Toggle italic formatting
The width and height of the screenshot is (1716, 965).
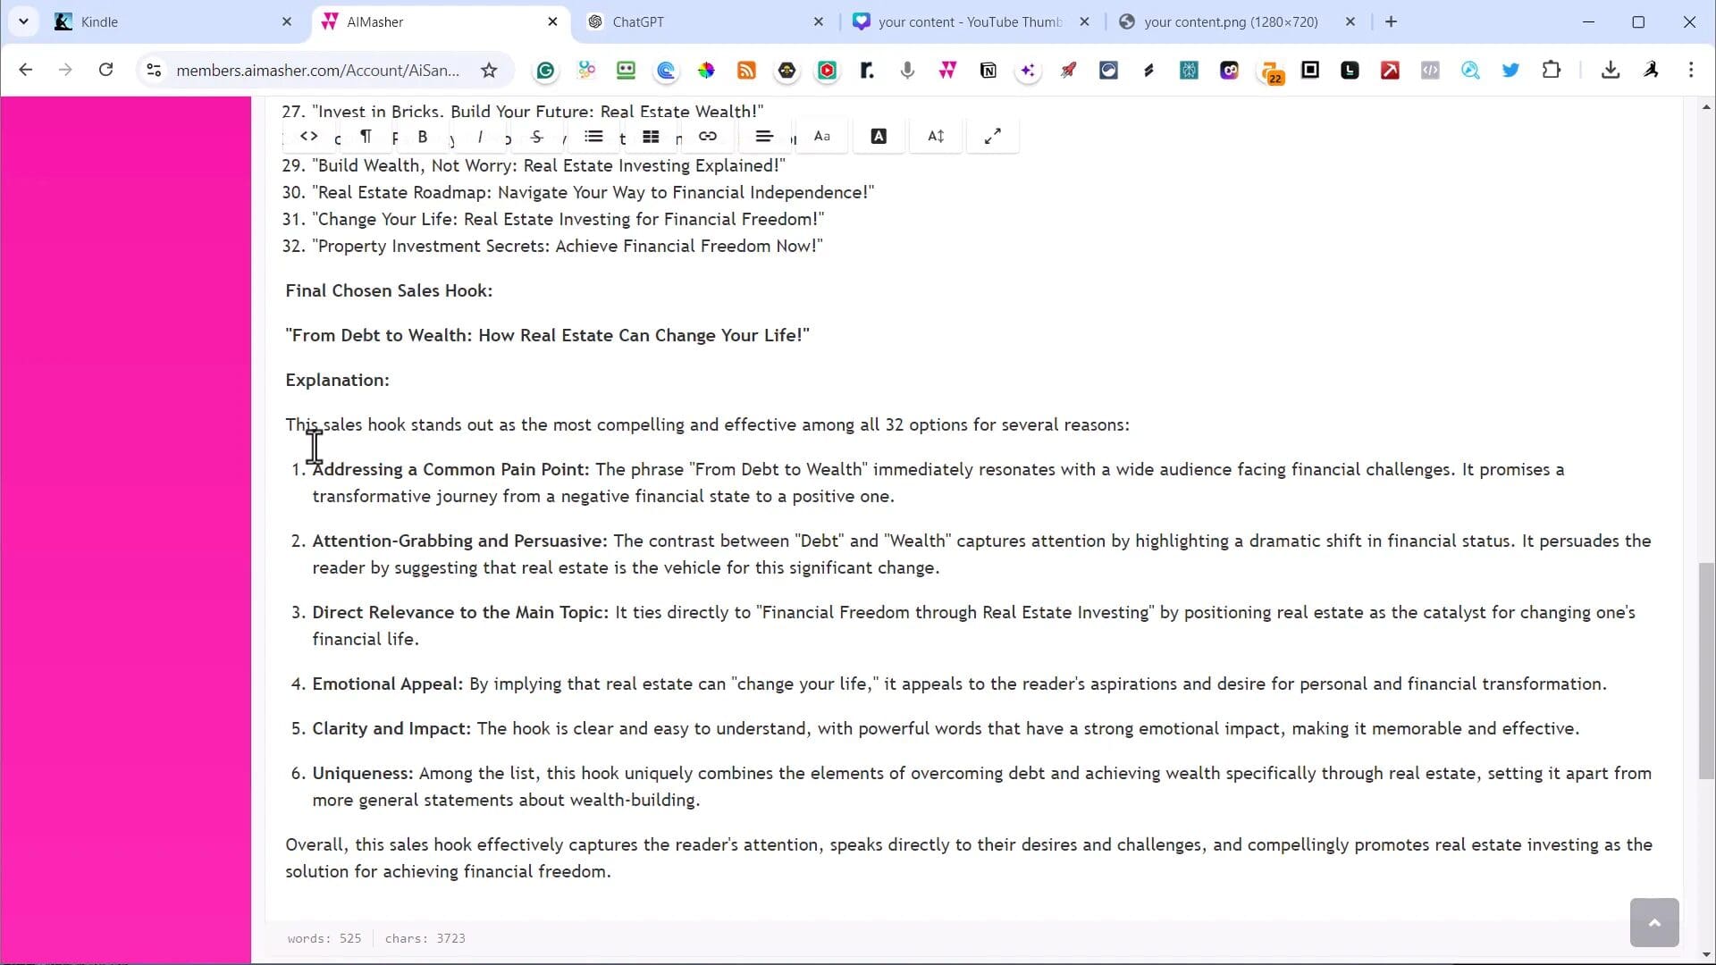pyautogui.click(x=480, y=137)
